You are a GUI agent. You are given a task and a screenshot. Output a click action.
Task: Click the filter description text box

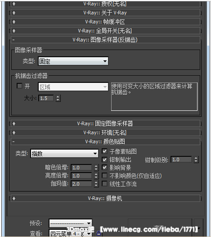click(154, 96)
